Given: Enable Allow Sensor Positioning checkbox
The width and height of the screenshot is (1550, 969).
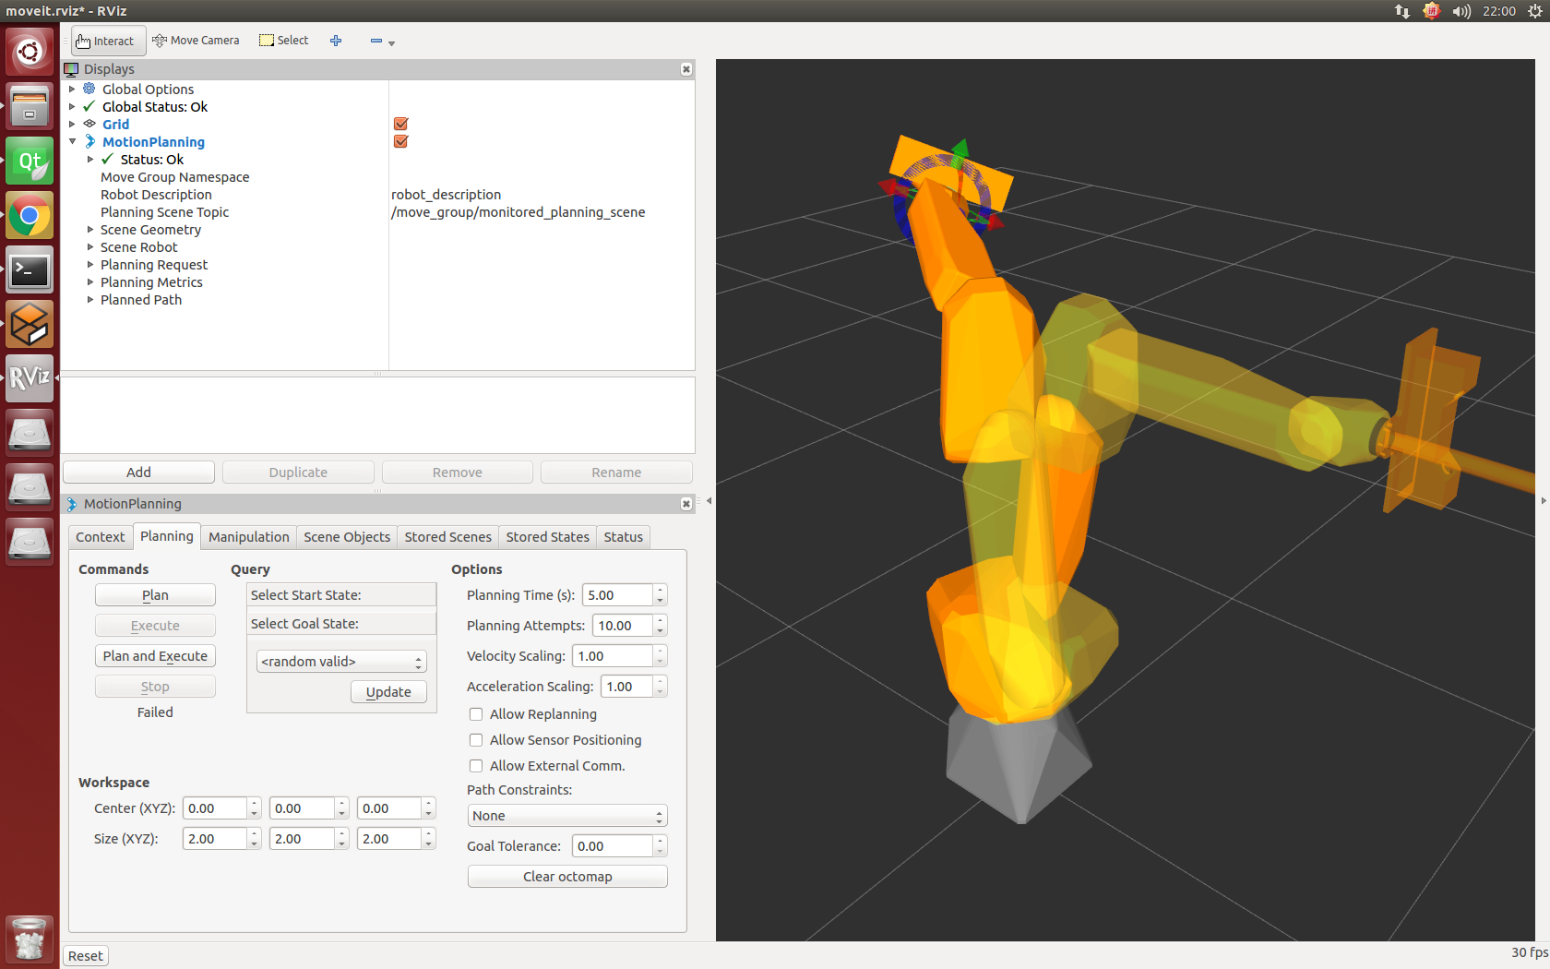Looking at the screenshot, I should (476, 740).
